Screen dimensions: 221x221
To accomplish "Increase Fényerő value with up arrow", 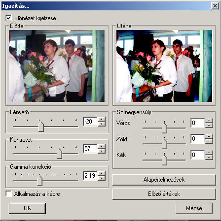I will [102, 119].
